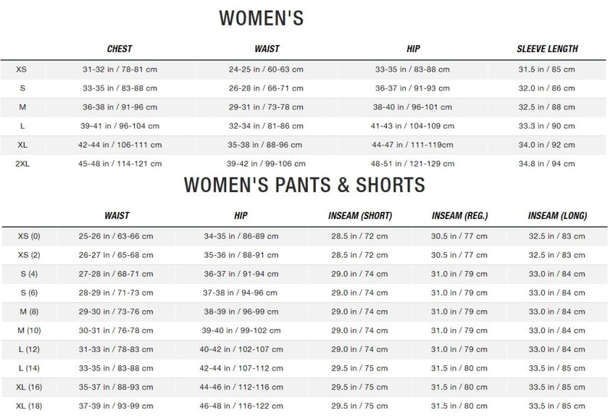Select the INSEAM (SHORT) column header
The height and width of the screenshot is (418, 613).
tap(360, 216)
